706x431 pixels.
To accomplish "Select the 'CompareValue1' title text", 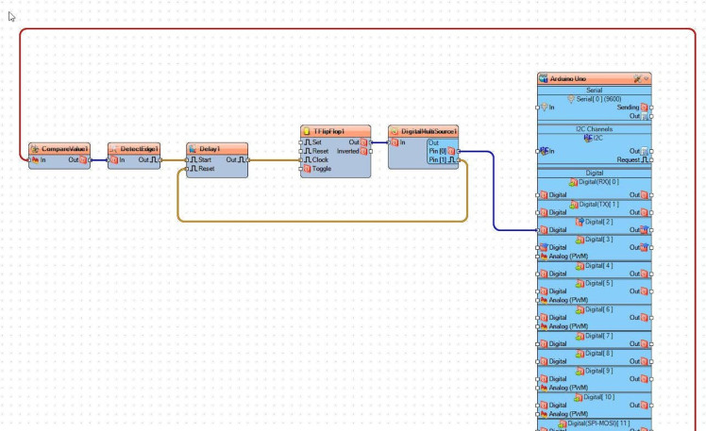I will click(65, 149).
